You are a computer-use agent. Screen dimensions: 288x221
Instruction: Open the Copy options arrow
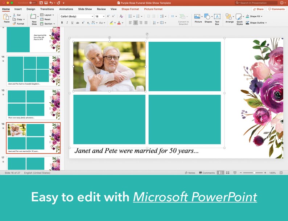pyautogui.click(x=24, y=19)
